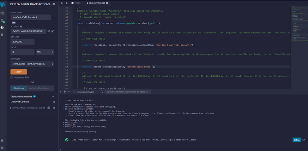Copy the JOINTSAVINGS contract address
Image resolution: width=308 pixels, height=151 pixels.
pyautogui.click(x=49, y=108)
